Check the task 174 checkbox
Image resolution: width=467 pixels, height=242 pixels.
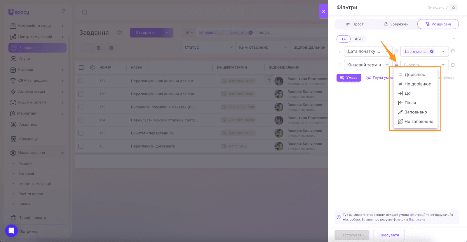tap(81, 120)
